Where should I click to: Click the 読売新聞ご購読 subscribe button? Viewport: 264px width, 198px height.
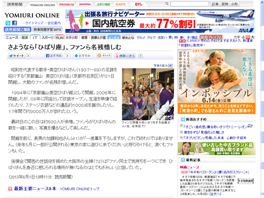[18, 30]
